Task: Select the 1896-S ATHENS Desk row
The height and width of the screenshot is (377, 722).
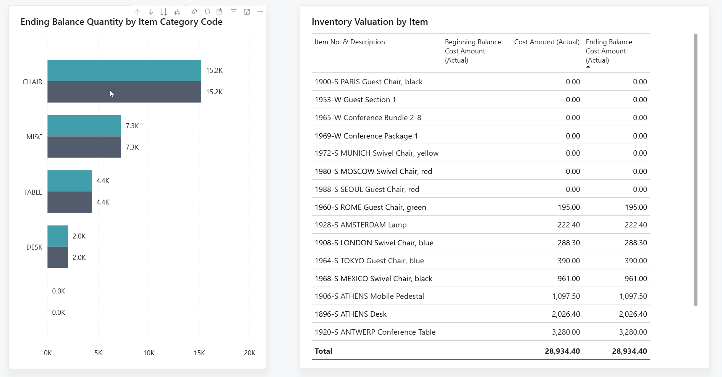Action: pos(350,314)
